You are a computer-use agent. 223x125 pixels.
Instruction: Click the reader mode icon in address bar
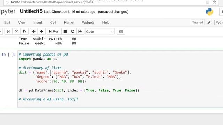[x=208, y=2]
